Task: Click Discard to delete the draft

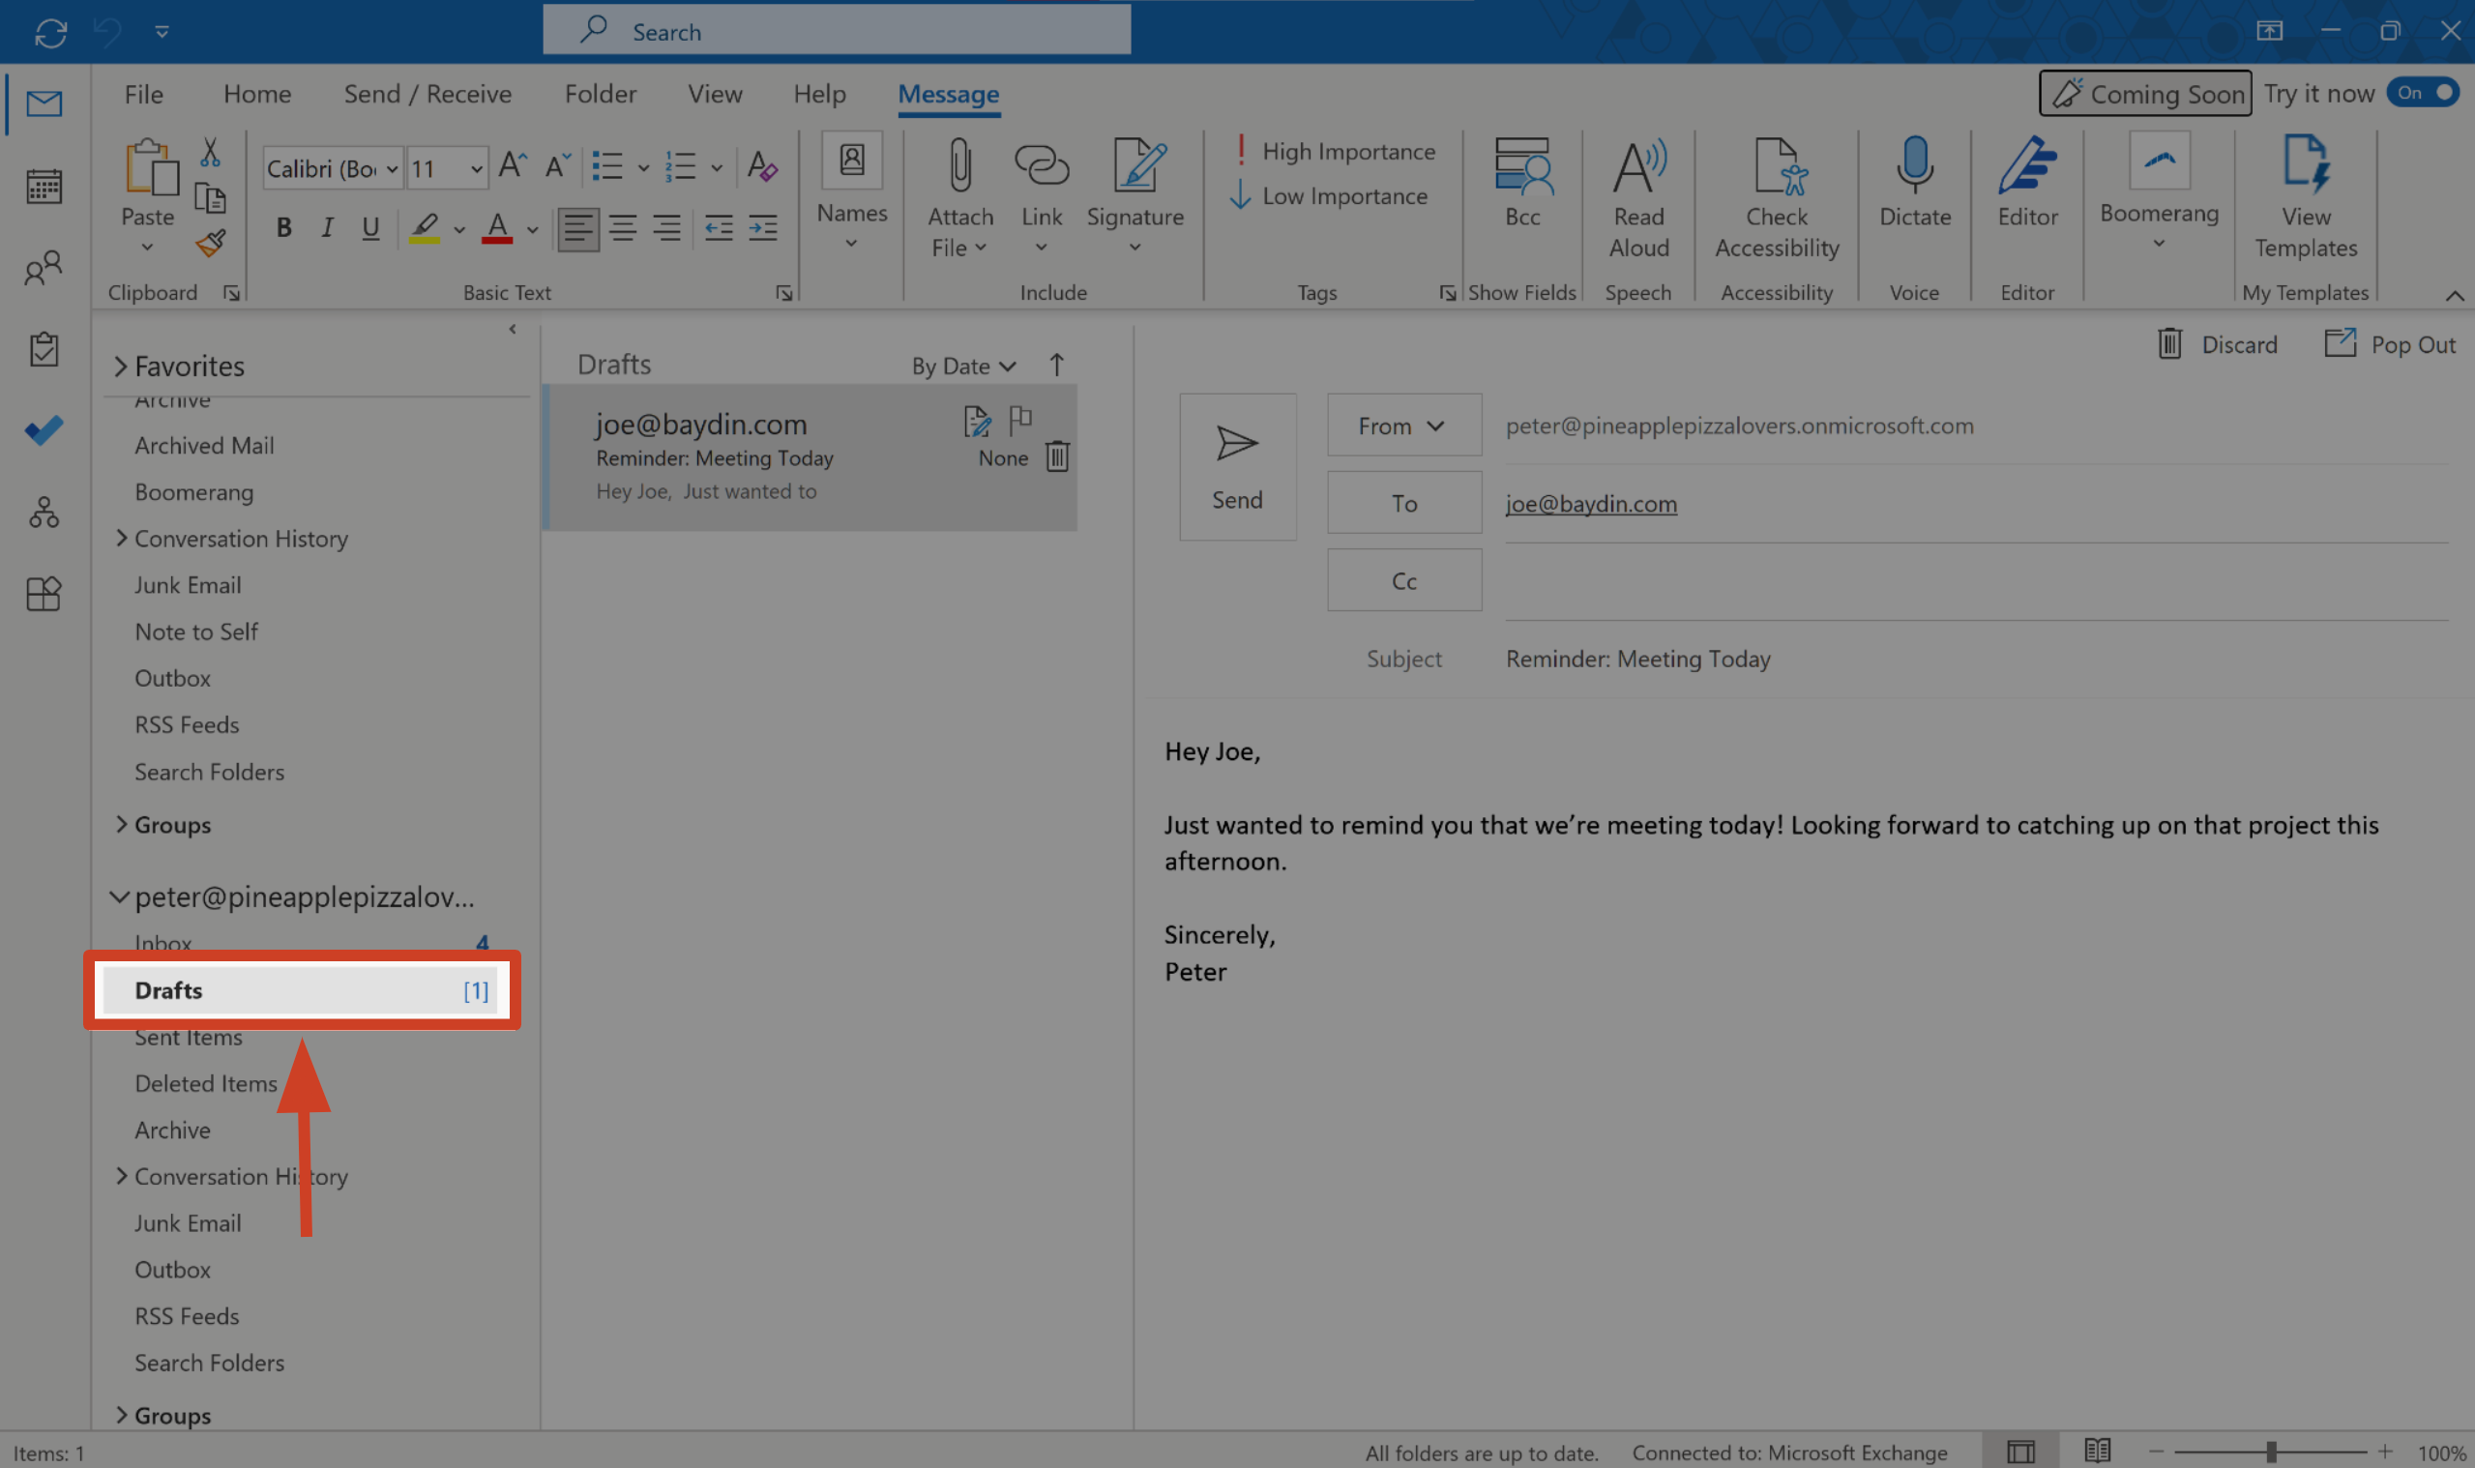Action: 2217,345
